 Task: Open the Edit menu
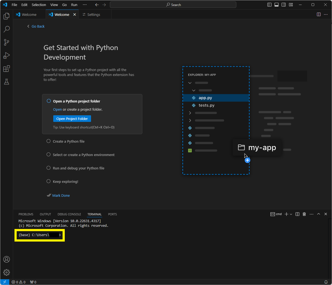[24, 5]
